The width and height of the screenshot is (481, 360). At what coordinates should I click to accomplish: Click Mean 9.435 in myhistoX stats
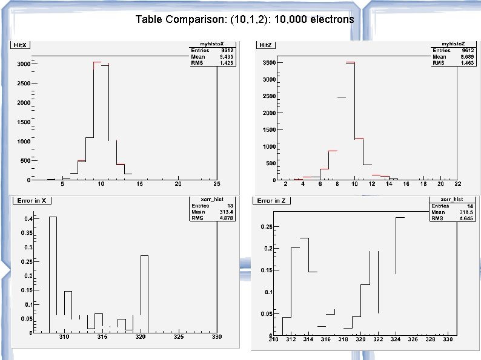pos(212,57)
